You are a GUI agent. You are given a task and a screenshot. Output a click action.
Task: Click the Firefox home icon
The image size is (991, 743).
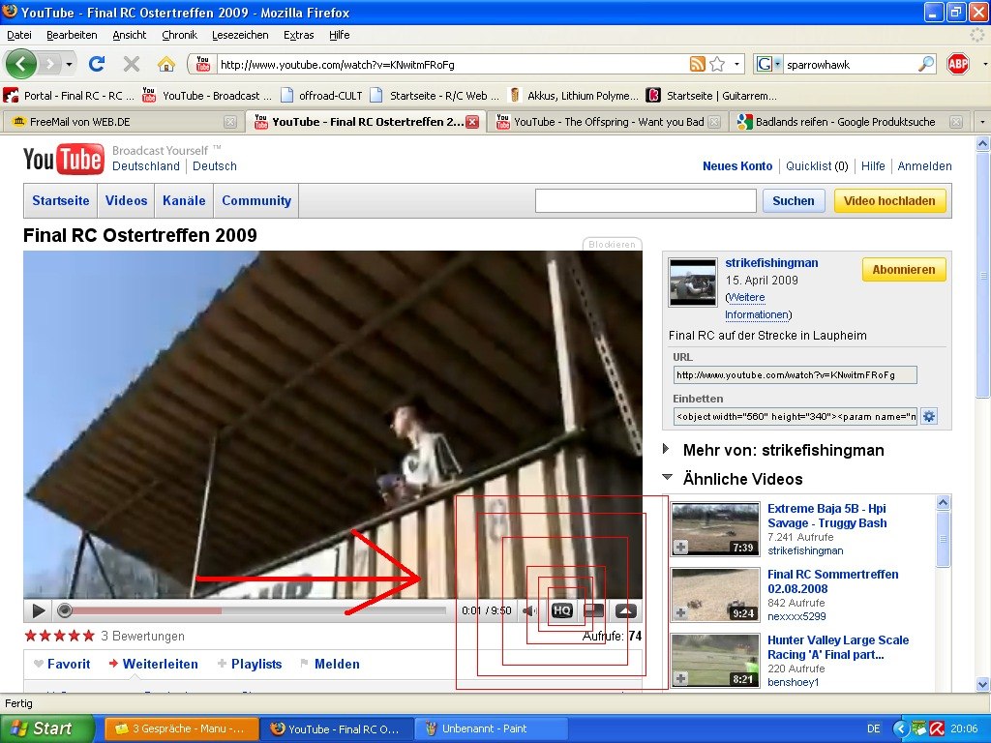[x=166, y=64]
